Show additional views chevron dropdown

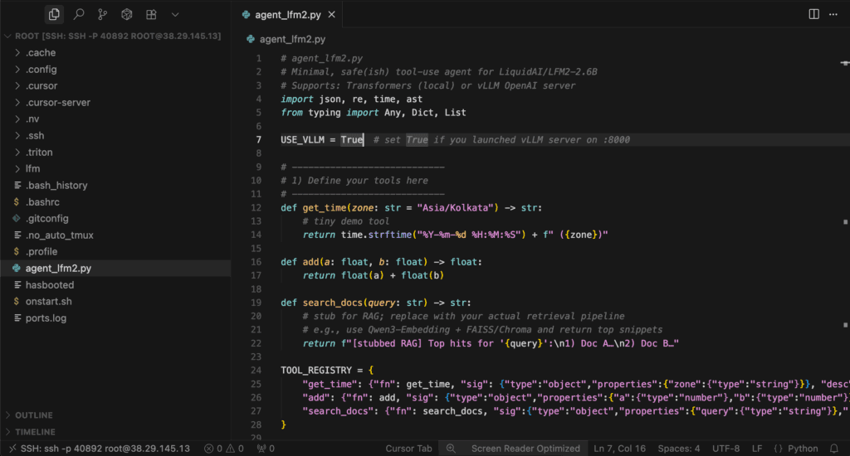(174, 14)
